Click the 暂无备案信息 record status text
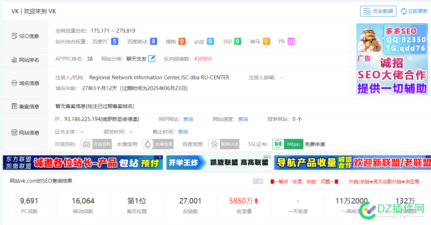This screenshot has height=225, width=431. [95, 106]
